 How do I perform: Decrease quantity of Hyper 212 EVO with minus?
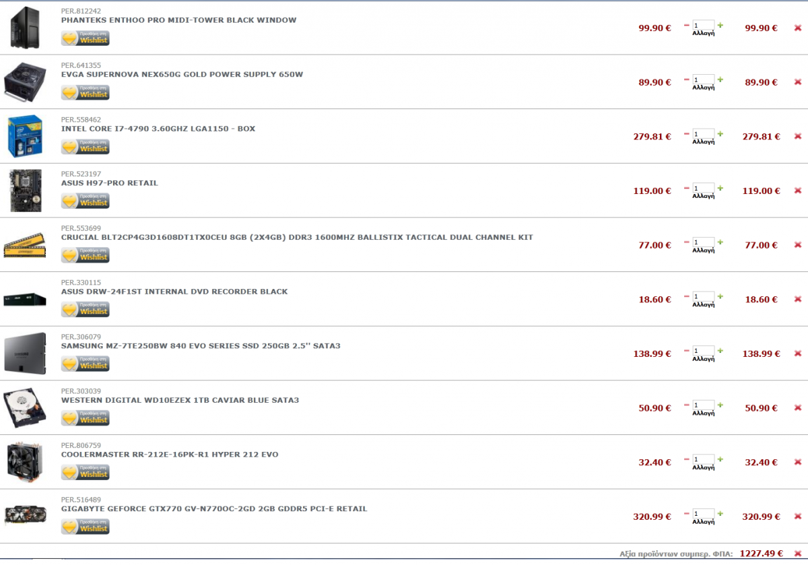(x=686, y=460)
